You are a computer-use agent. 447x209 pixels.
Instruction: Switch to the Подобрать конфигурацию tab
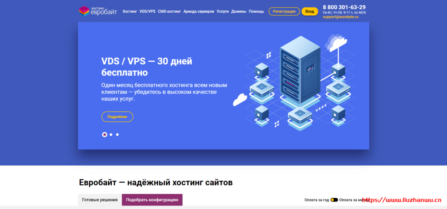coord(152,200)
